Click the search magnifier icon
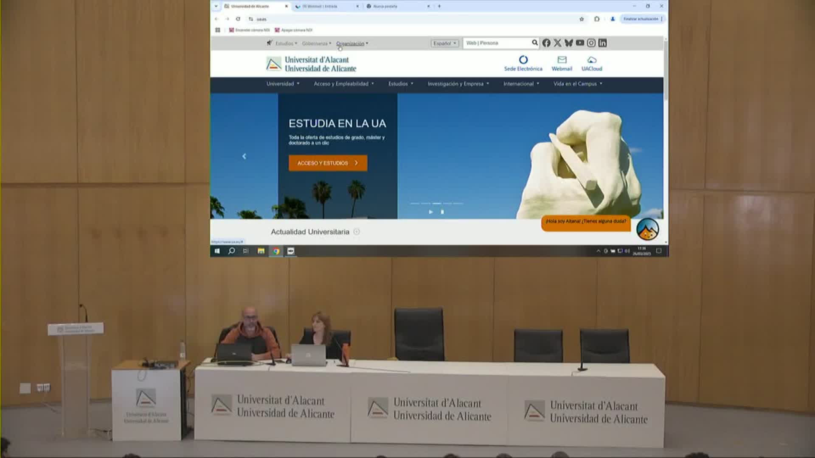815x458 pixels. click(x=535, y=42)
